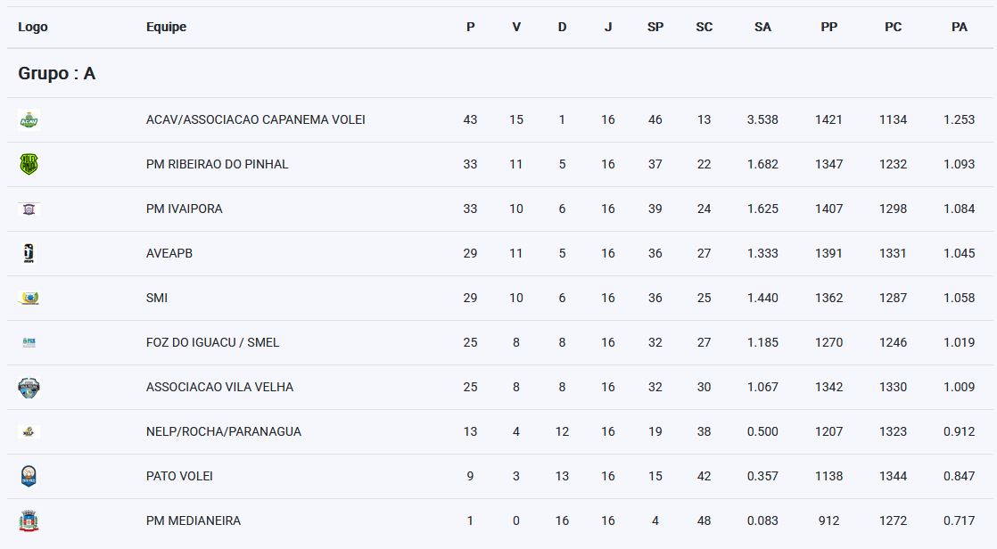Select the PM Ivaipora team logo
This screenshot has width=997, height=549.
pos(29,209)
